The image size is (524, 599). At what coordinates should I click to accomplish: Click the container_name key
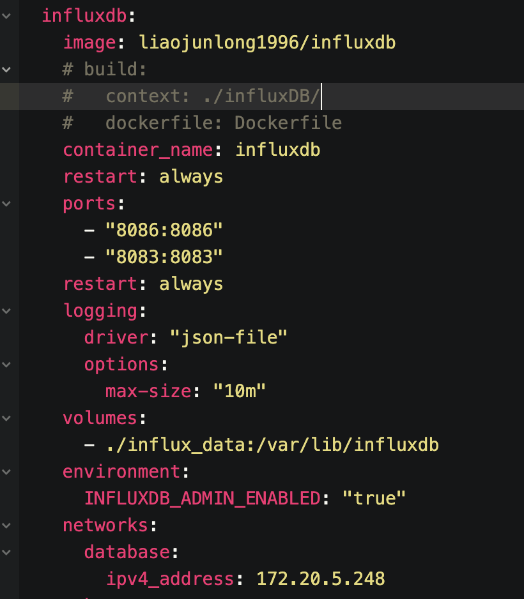pyautogui.click(x=138, y=149)
